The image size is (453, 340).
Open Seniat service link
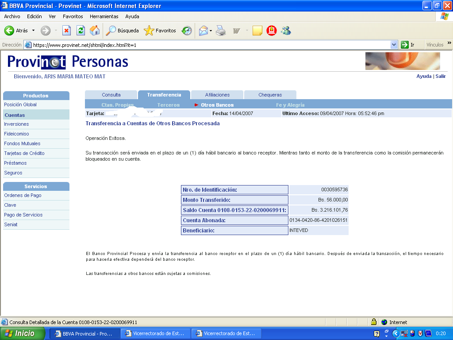[x=11, y=224]
